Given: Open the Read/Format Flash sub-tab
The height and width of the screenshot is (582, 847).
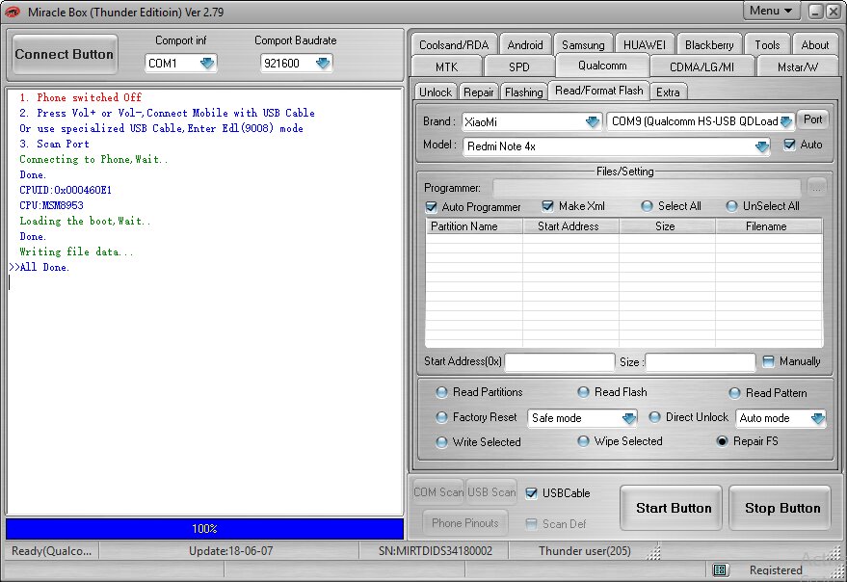Looking at the screenshot, I should (599, 91).
